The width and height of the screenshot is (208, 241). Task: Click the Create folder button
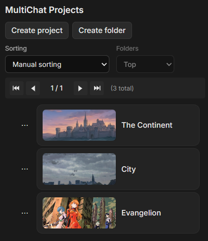(102, 30)
